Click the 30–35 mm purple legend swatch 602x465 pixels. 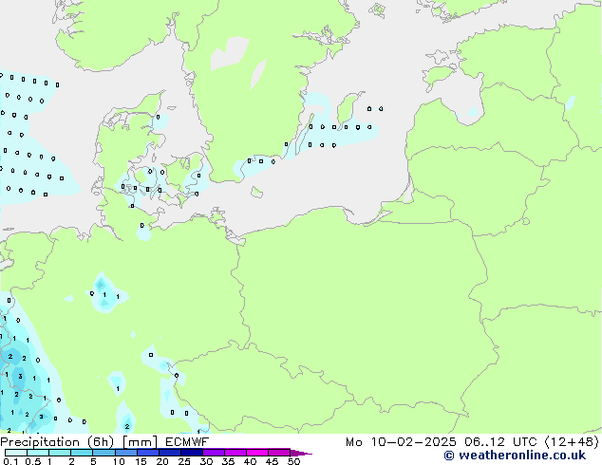click(x=214, y=453)
